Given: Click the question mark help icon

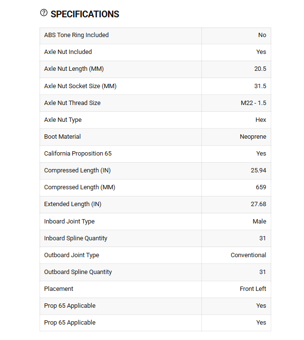Looking at the screenshot, I should pos(44,13).
